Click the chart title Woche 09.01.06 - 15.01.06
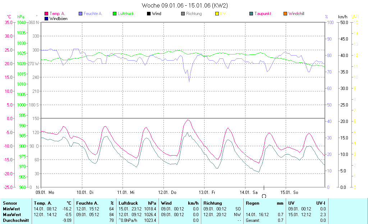Viewport: 368px width, 224px height. pos(185,5)
